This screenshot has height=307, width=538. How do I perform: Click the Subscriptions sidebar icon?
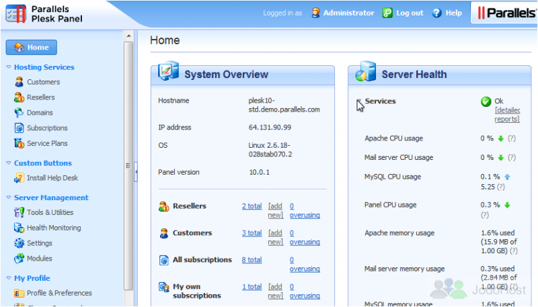coord(20,128)
